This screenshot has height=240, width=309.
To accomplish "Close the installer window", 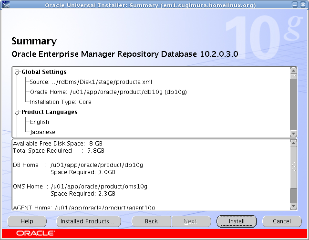I will pyautogui.click(x=303, y=5).
